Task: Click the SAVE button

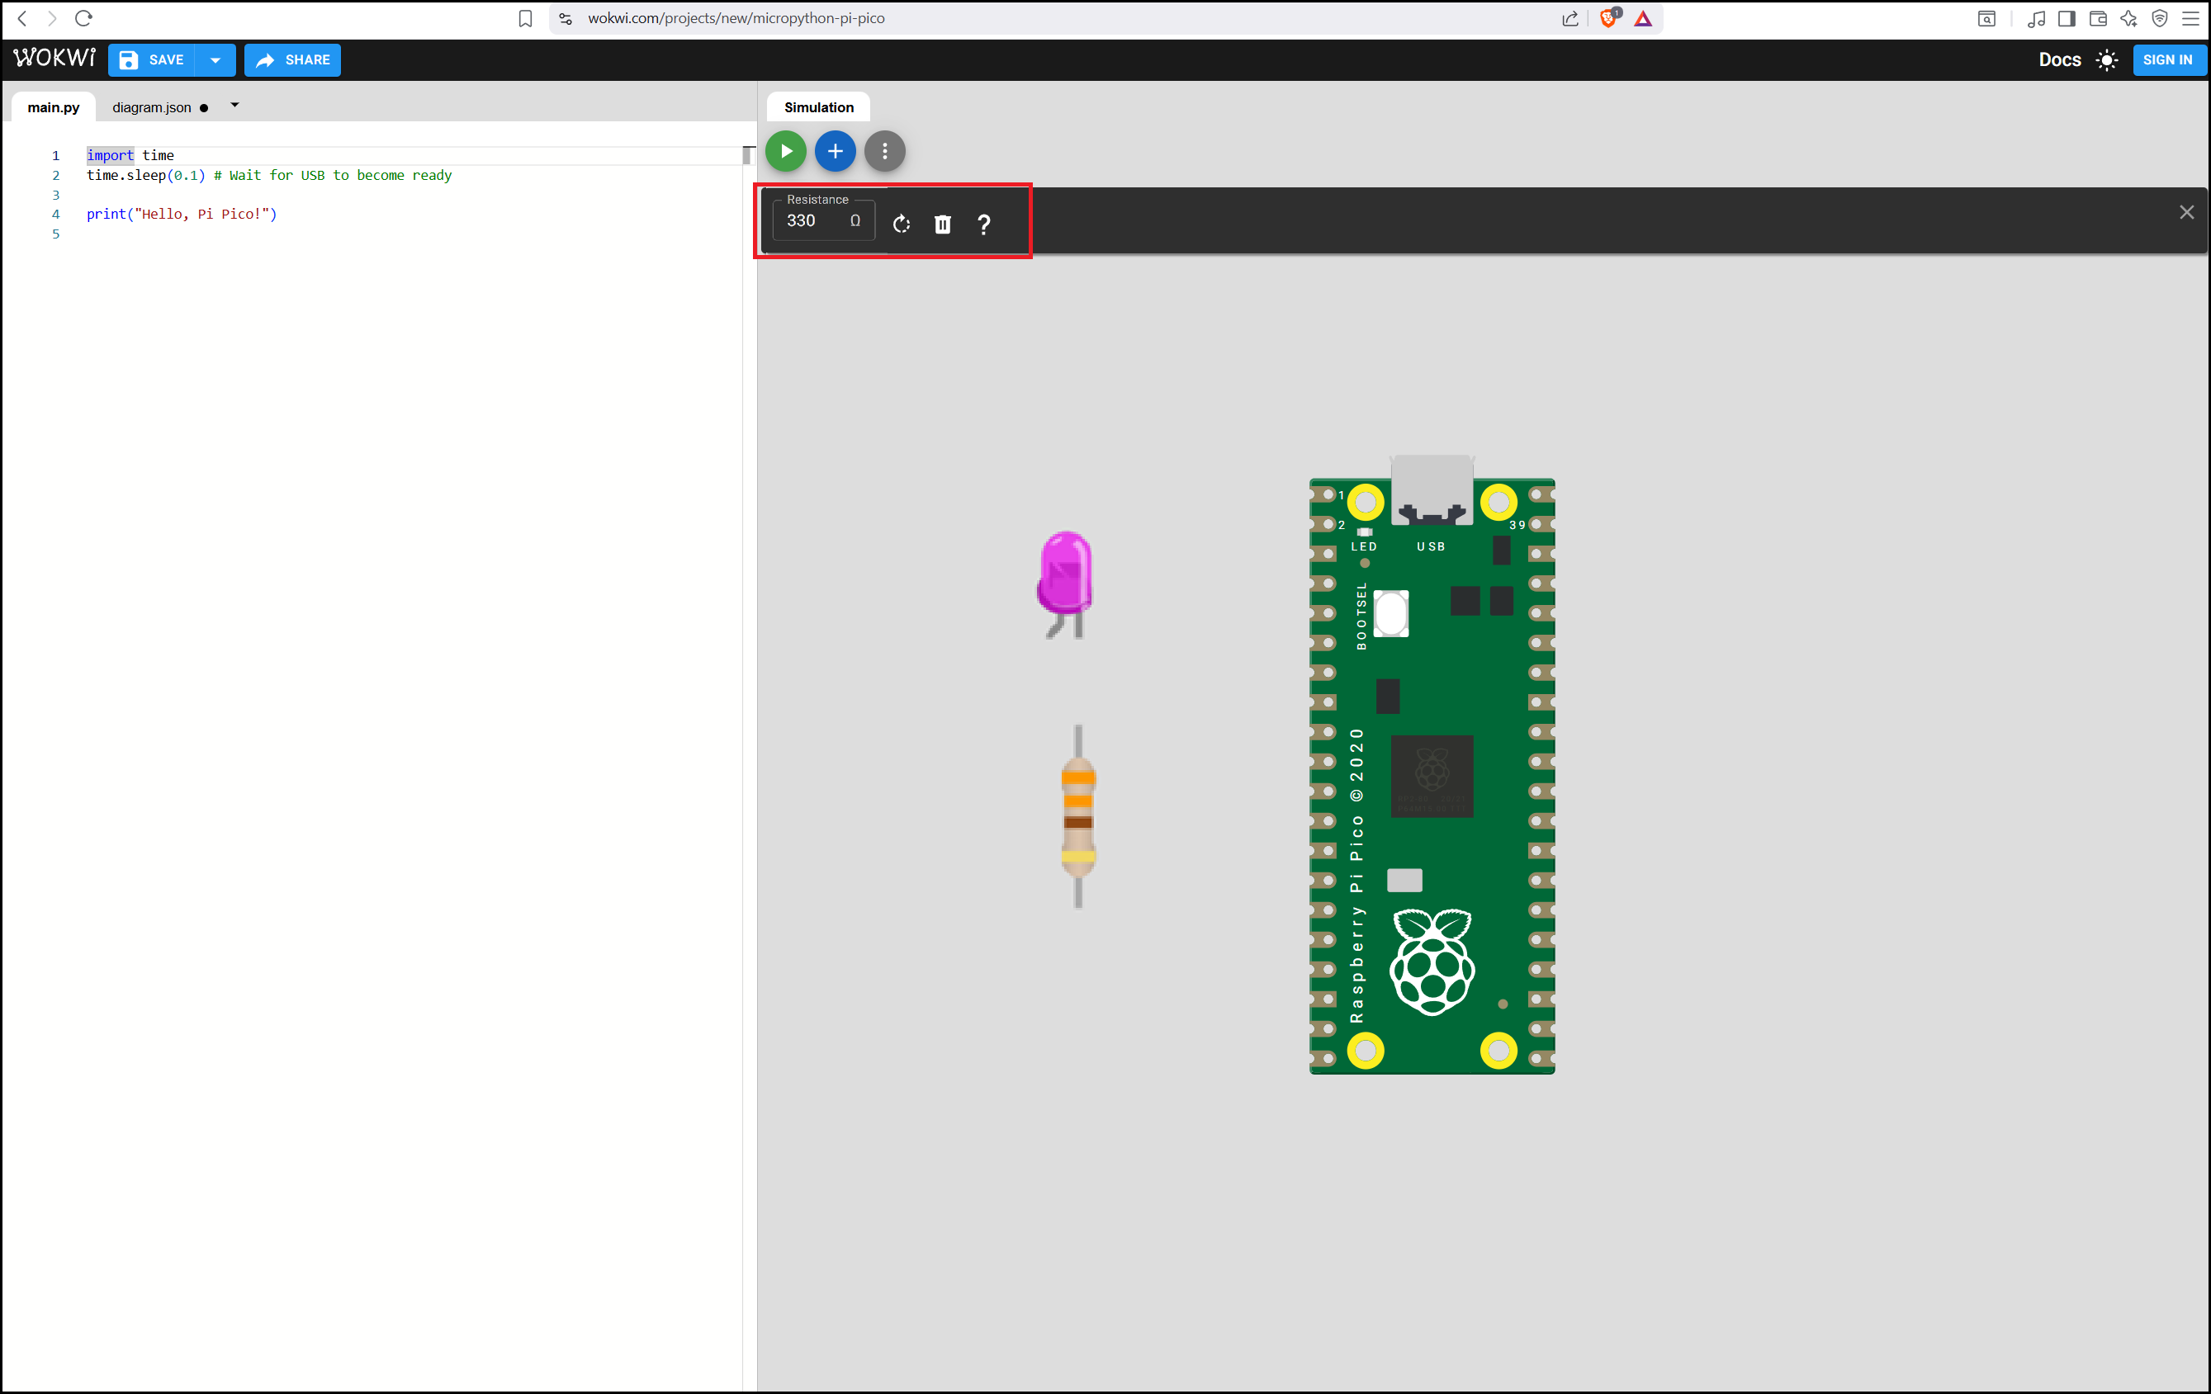Action: (x=153, y=59)
